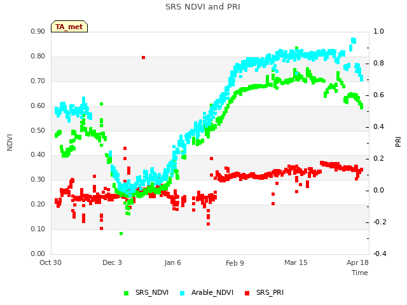Click the TA_met label tag
This screenshot has height=305, width=407.
pos(69,27)
